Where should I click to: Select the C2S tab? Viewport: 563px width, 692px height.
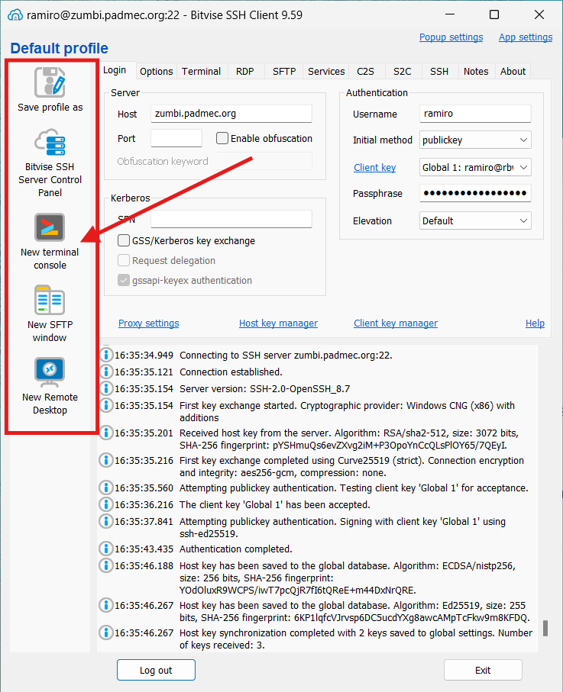pos(365,72)
